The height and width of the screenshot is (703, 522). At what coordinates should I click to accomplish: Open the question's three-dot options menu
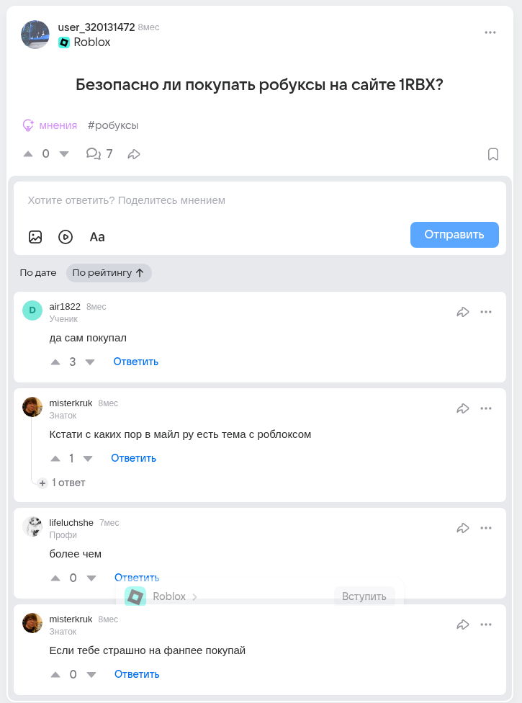490,32
